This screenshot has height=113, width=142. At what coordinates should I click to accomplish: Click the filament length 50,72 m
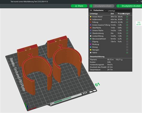[x=111, y=60]
